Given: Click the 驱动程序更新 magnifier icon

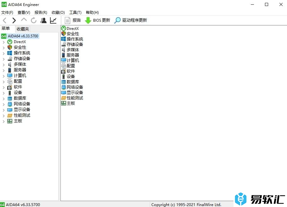Looking at the screenshot, I should click(117, 20).
